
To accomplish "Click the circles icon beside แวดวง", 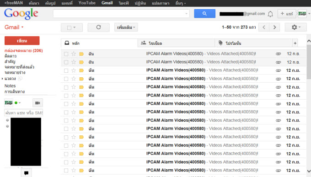I will pos(20,79).
